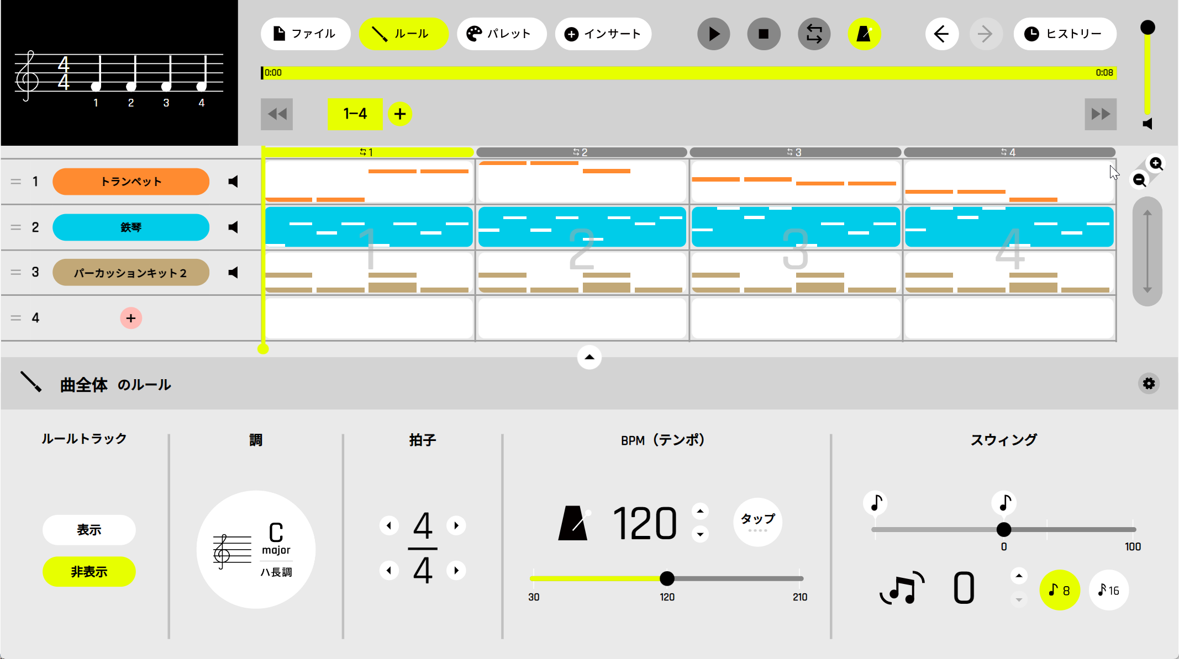Select 非表示 to hide rule track
1179x659 pixels.
pos(89,572)
